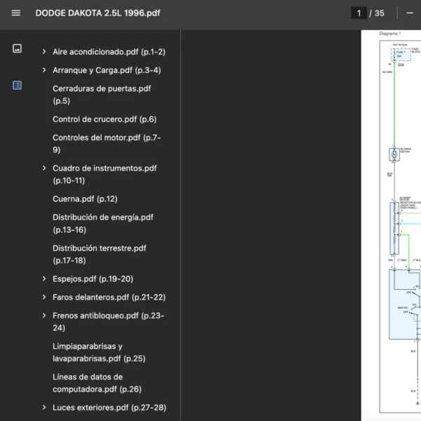Toggle the sidebar hamburger menu
The height and width of the screenshot is (421, 421).
16,13
